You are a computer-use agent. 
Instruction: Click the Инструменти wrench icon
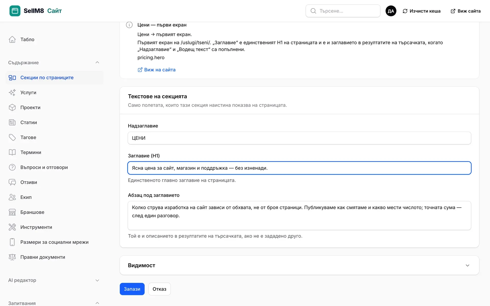(12, 227)
